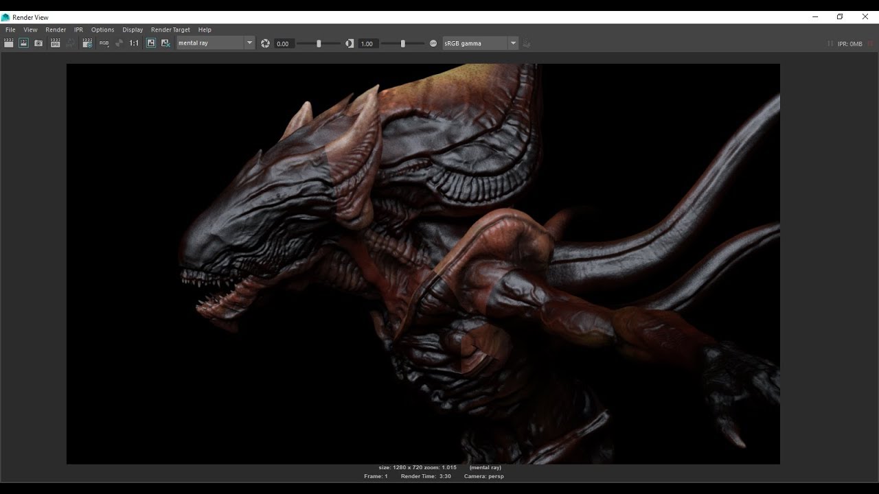
Task: Click the Redo previous render icon
Action: coord(8,43)
